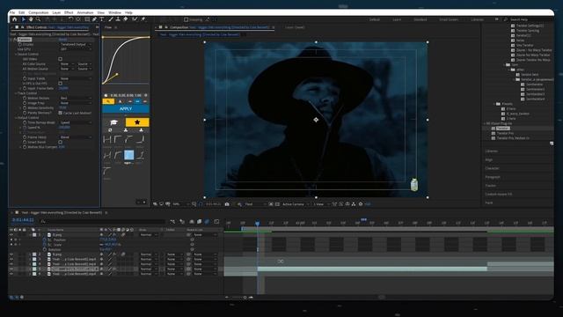The height and width of the screenshot is (317, 563).
Task: Open the Active Camera view dropdown
Action: [296, 204]
